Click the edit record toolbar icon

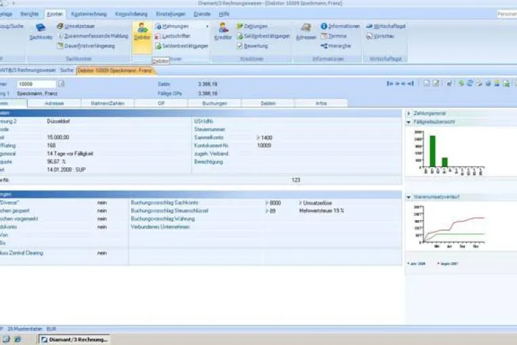tap(436, 84)
